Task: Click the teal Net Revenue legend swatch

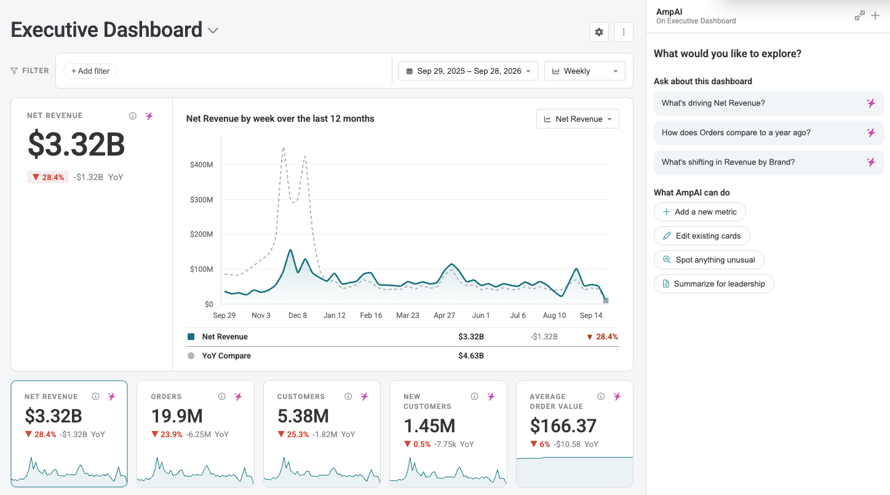Action: click(x=191, y=337)
